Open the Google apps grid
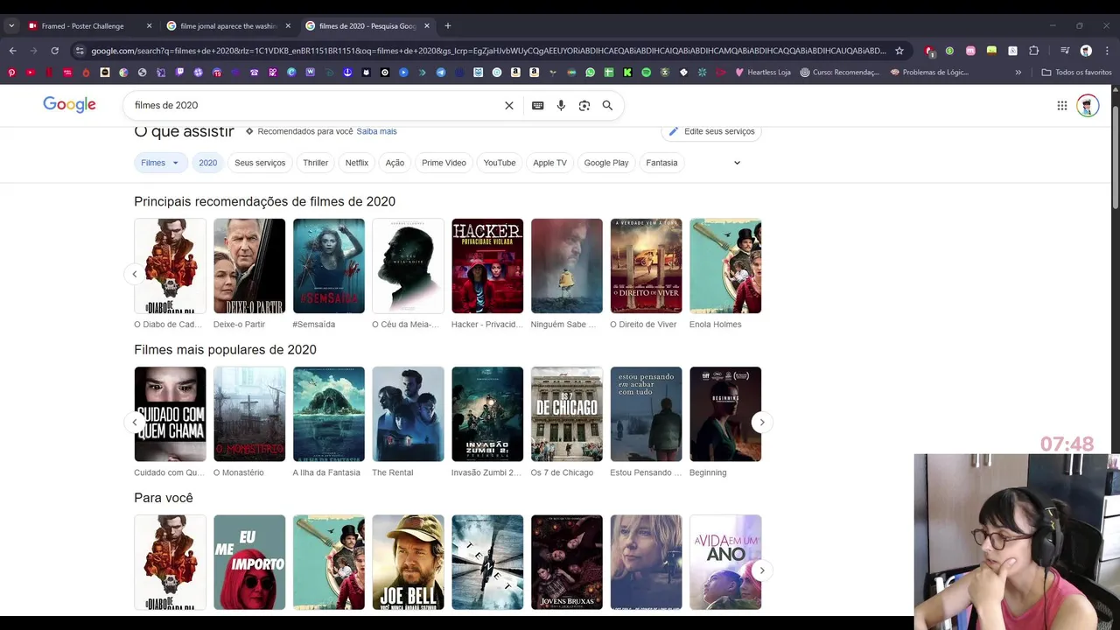Viewport: 1120px width, 630px height. click(1062, 106)
